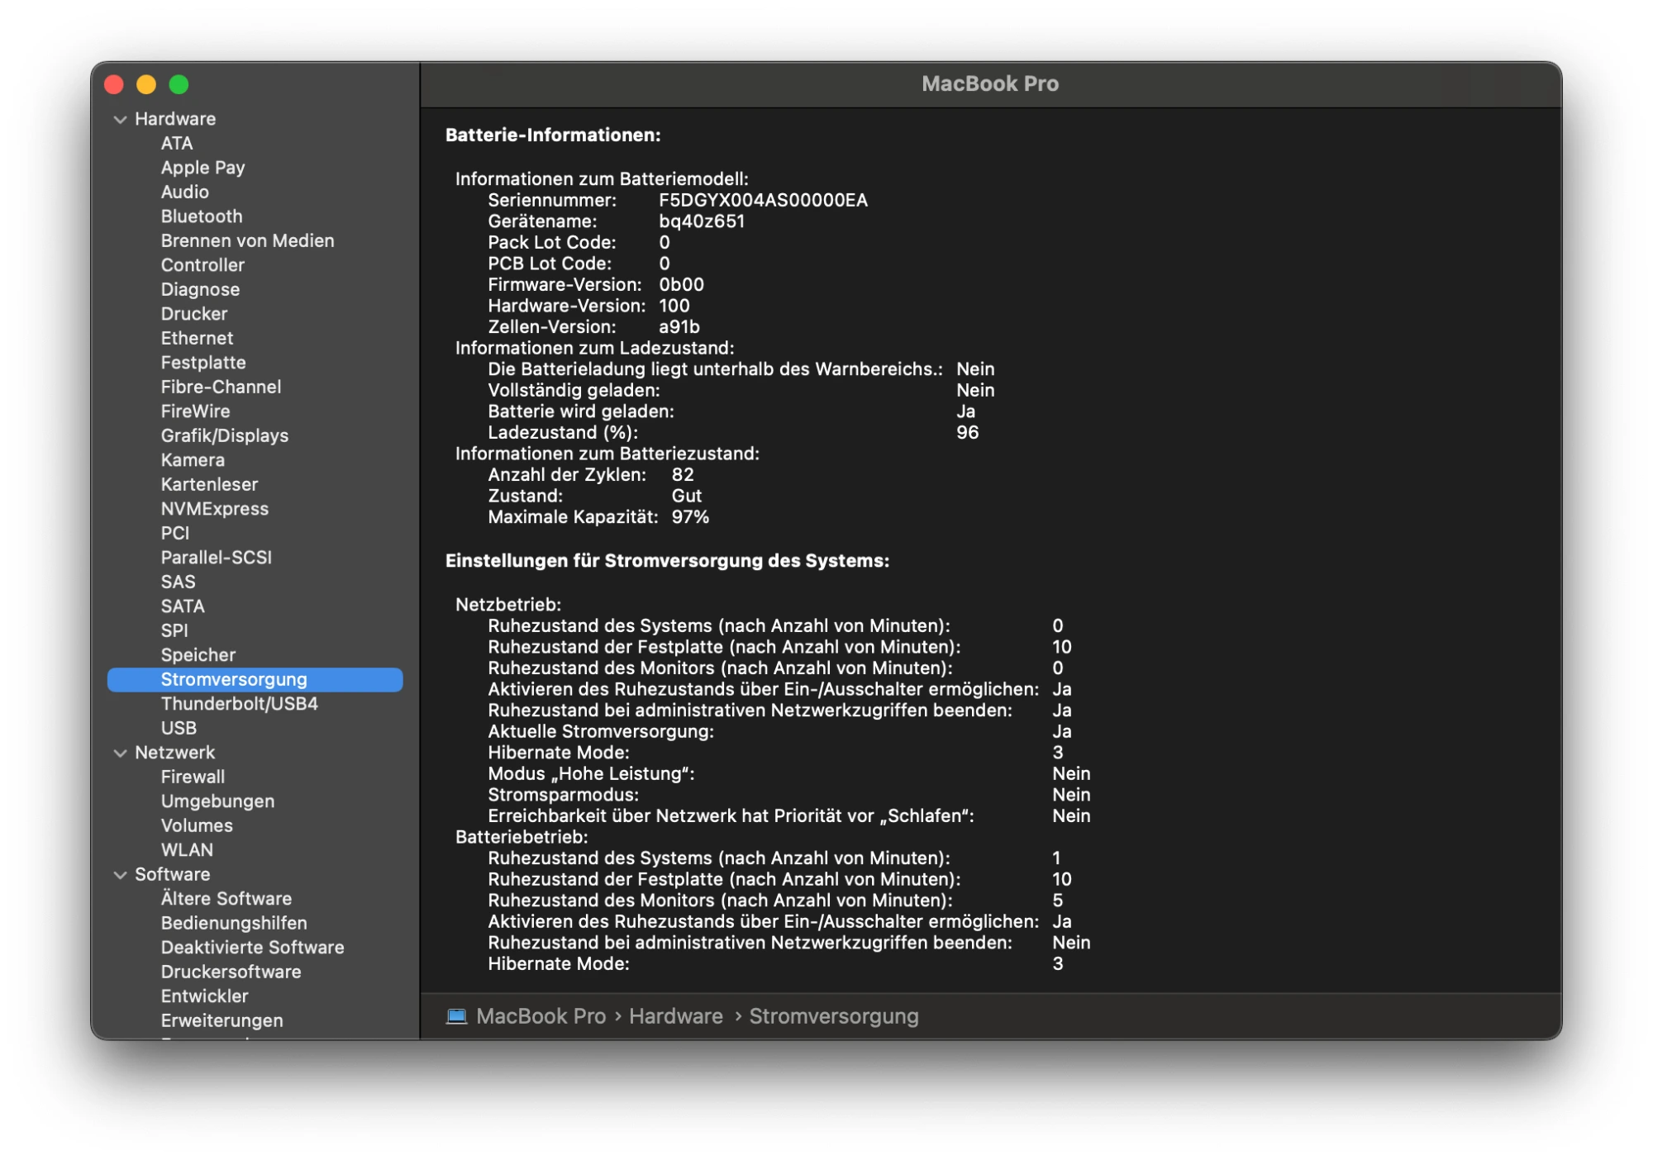Open Deaktivierte Software entry
This screenshot has height=1160, width=1653.
click(x=252, y=948)
